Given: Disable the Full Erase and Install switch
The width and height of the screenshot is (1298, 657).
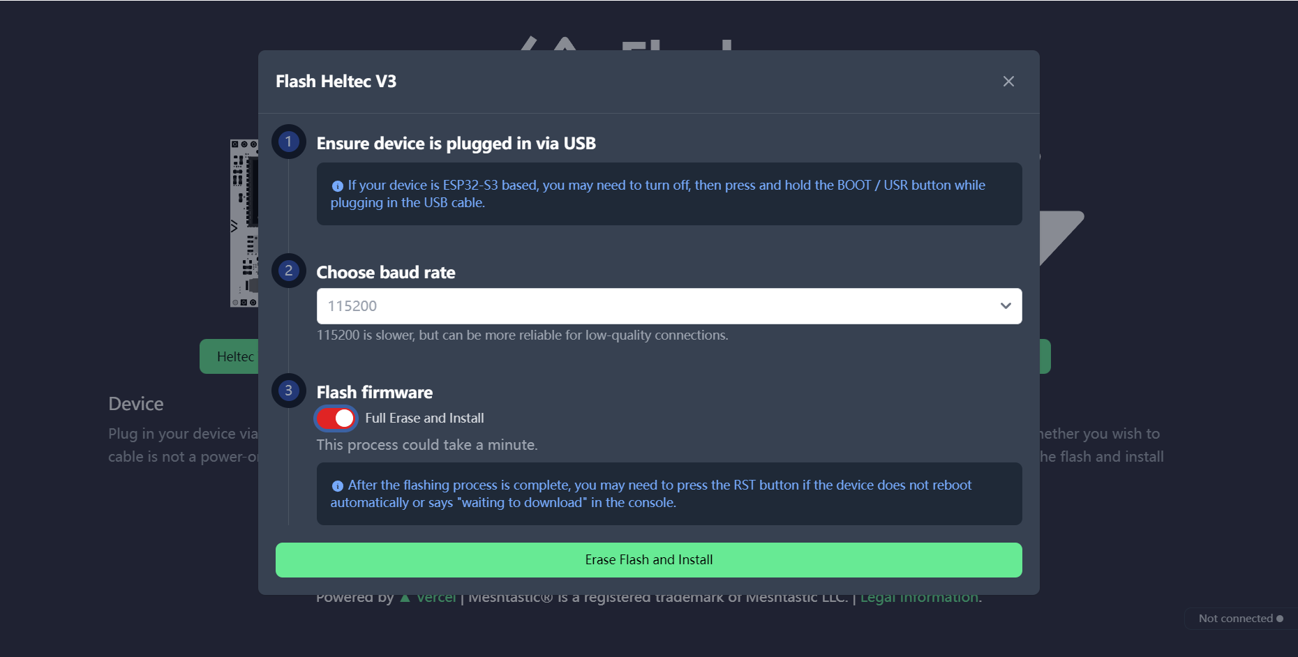Looking at the screenshot, I should click(x=336, y=418).
